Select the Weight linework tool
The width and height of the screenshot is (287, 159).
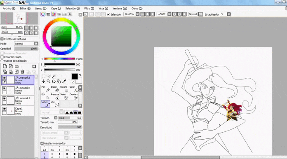(x=64, y=89)
